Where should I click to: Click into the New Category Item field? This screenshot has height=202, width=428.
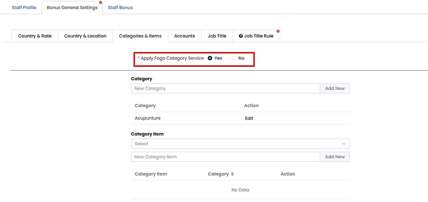click(x=225, y=157)
